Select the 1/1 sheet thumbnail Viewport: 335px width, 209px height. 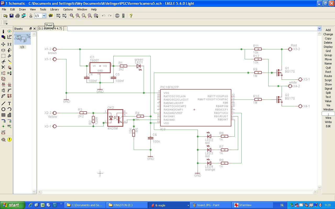coord(22,39)
